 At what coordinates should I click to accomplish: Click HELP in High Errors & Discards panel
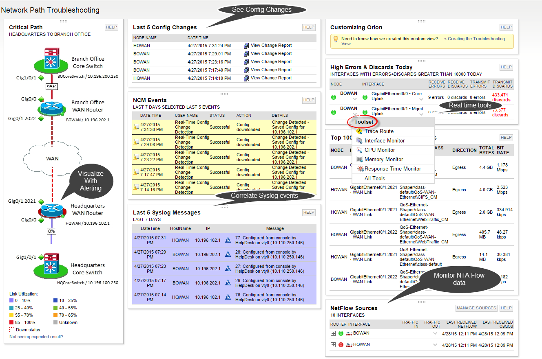[x=506, y=67]
